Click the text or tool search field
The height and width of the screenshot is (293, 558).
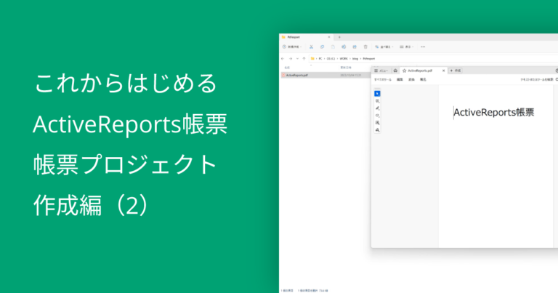538,80
